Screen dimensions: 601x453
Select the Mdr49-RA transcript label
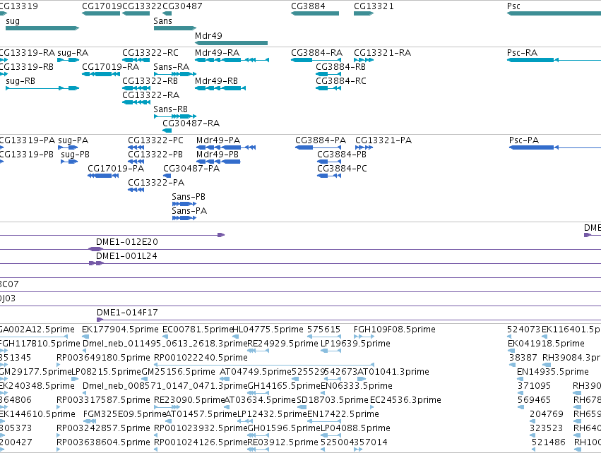tap(218, 53)
